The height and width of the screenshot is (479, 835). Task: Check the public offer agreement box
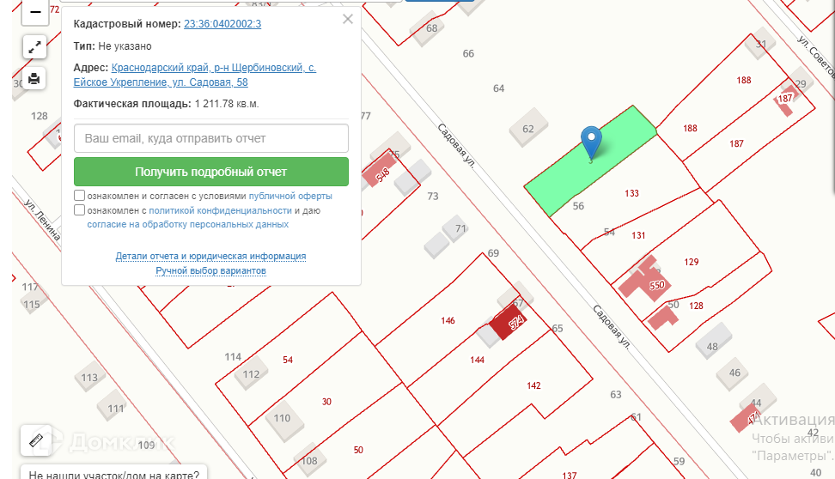point(79,196)
